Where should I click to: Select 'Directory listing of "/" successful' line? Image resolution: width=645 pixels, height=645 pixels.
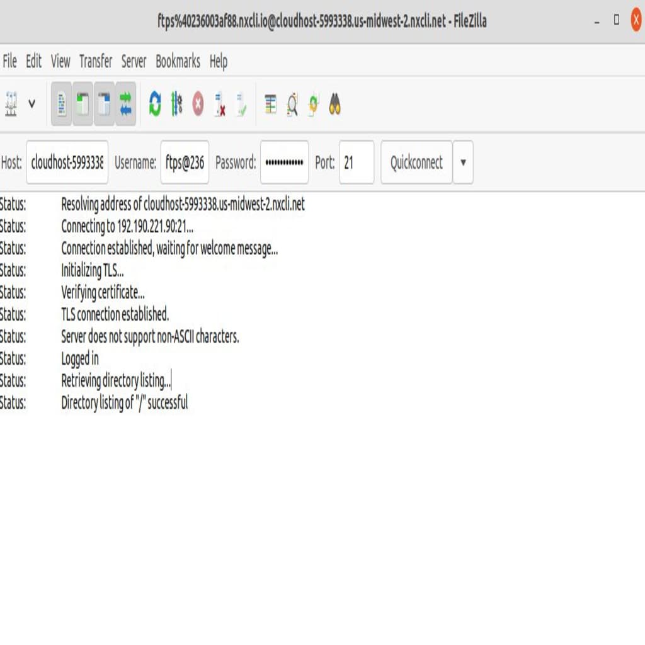[124, 402]
